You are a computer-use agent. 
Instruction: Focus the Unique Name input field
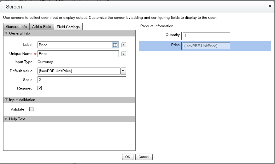tap(78, 54)
